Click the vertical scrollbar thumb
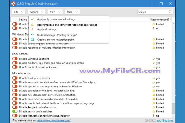 point(173,108)
